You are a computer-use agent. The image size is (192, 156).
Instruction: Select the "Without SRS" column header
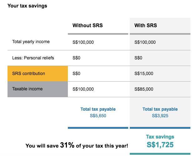[x=87, y=26]
